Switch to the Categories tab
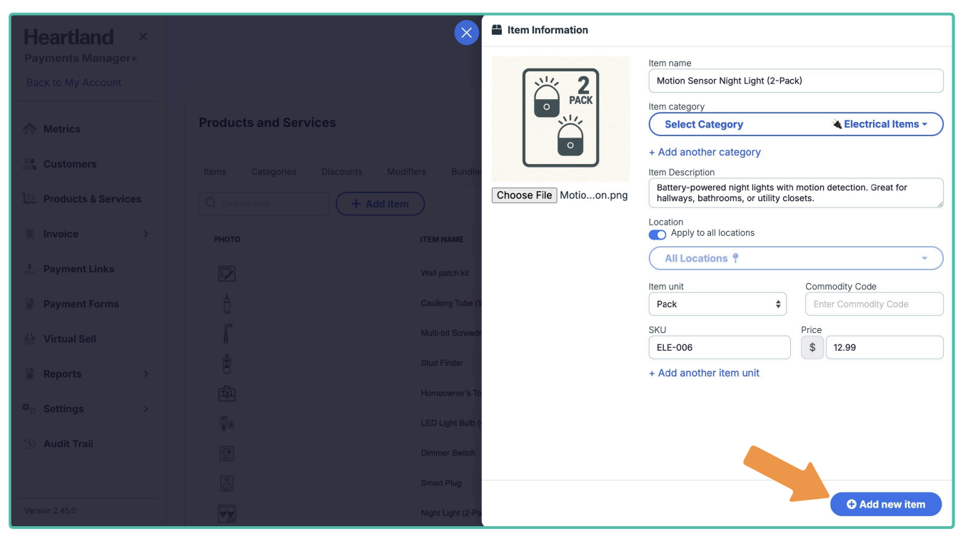Viewport: 968px width, 539px height. coord(273,172)
